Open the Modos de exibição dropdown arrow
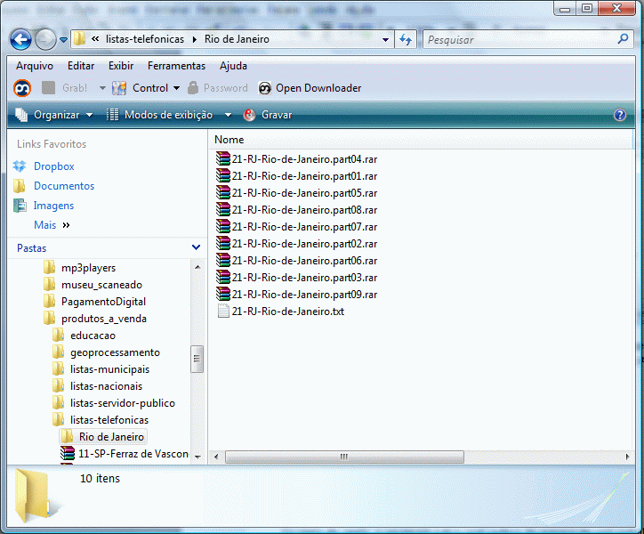Image resolution: width=644 pixels, height=534 pixels. pos(228,115)
